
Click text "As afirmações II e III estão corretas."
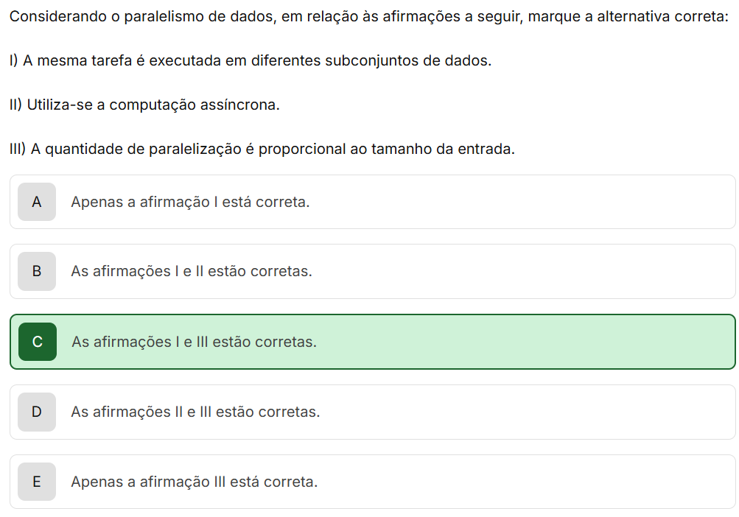(x=195, y=412)
